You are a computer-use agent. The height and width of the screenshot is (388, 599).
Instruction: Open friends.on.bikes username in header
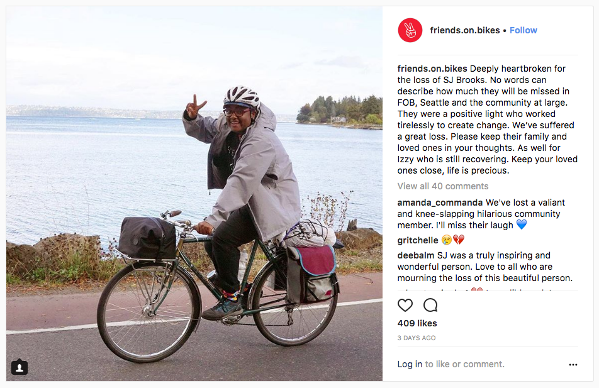(x=465, y=30)
